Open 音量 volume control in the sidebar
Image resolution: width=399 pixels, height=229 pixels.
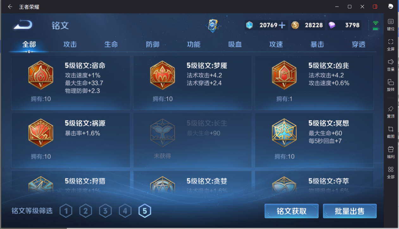[x=391, y=65]
